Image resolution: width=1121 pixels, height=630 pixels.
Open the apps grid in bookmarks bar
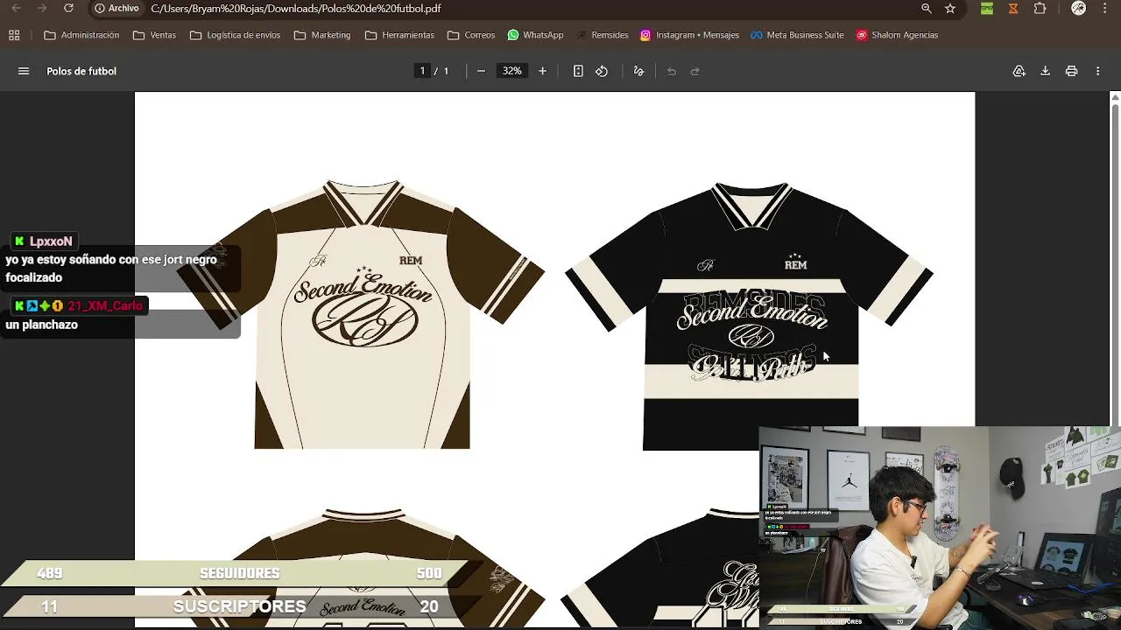14,35
